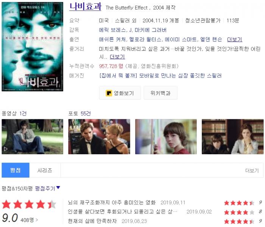Open the magazine article about mobile thrillers

161,75
